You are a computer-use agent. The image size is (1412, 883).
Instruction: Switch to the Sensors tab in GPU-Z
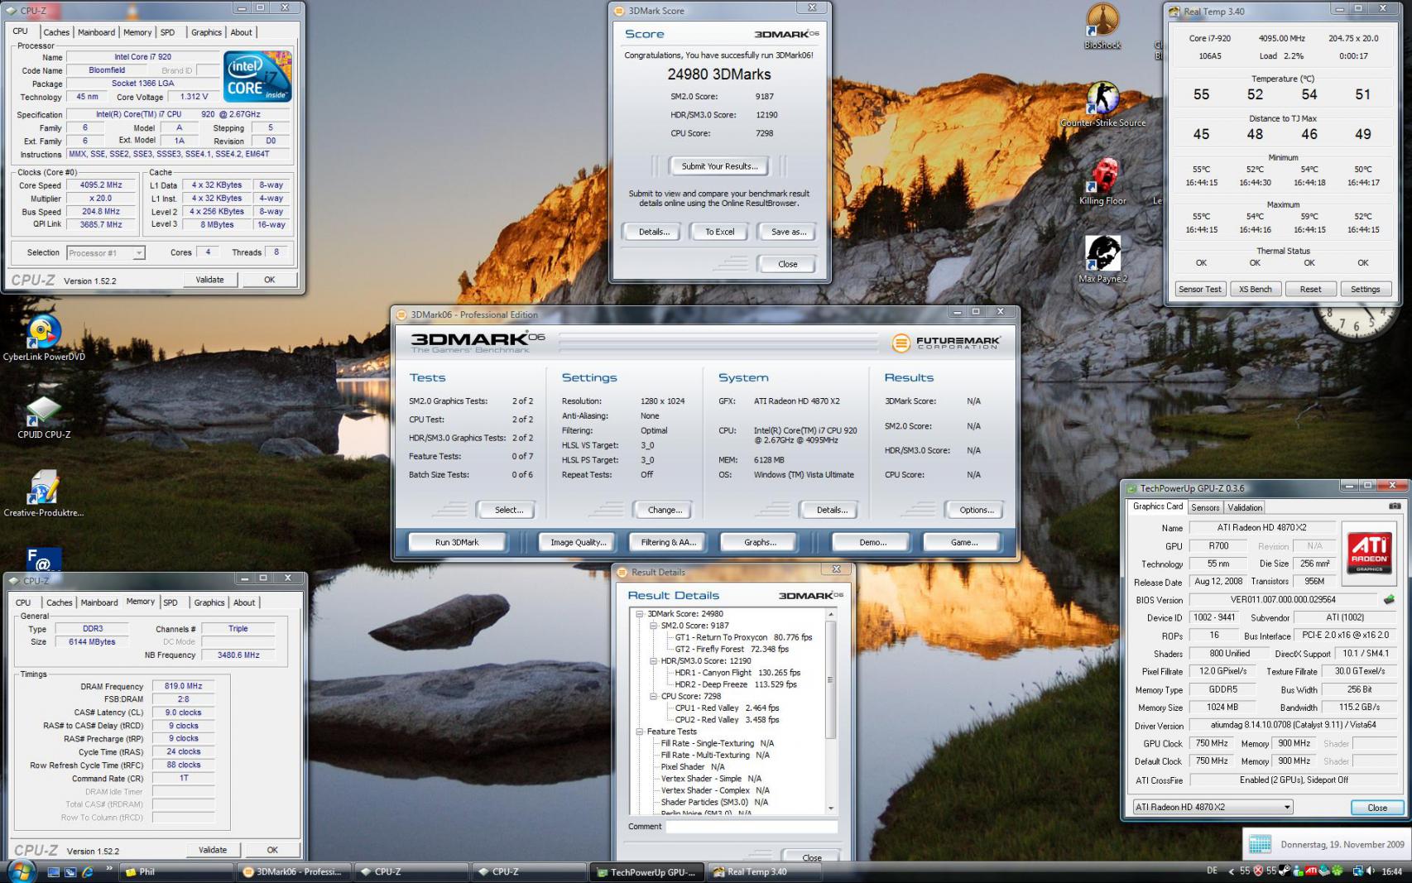tap(1205, 507)
